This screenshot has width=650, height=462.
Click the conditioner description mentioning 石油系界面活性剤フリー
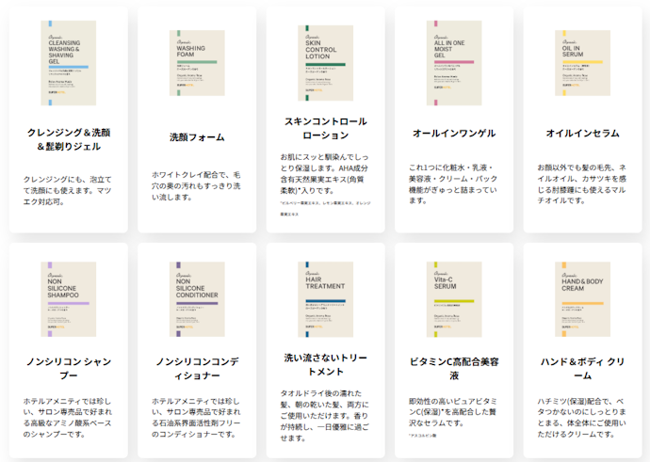click(x=196, y=418)
